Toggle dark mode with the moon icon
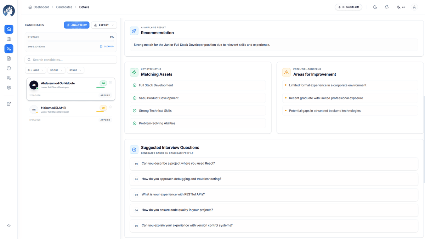 point(375,7)
